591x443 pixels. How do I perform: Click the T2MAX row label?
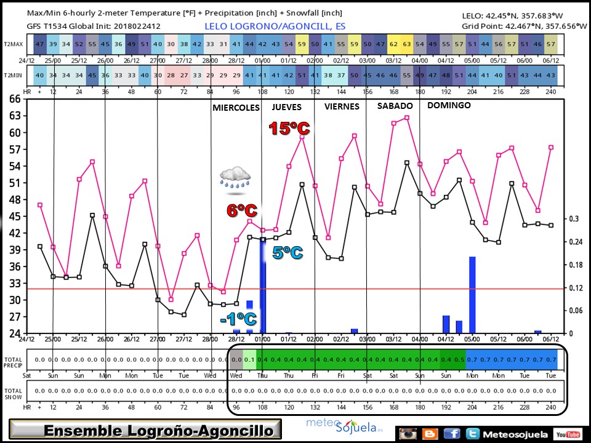(14, 44)
